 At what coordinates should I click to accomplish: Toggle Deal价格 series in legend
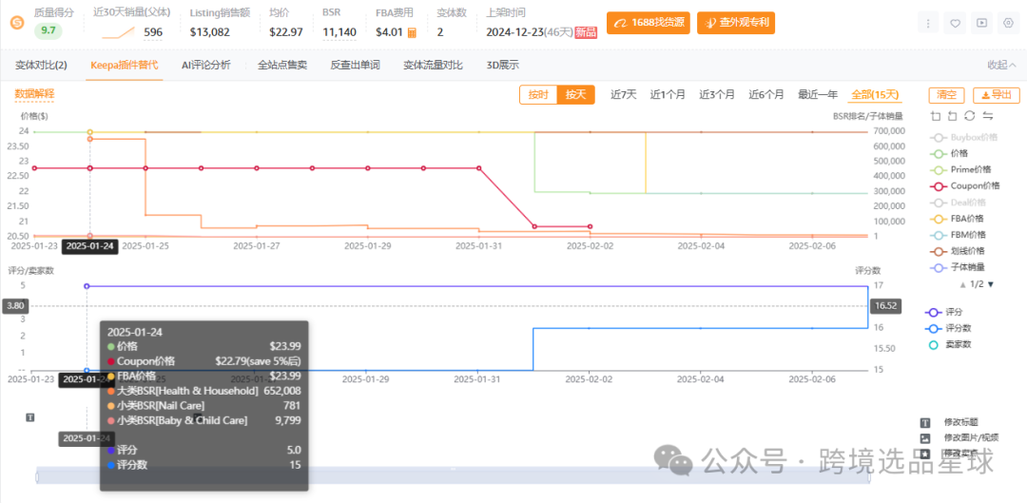tap(958, 203)
